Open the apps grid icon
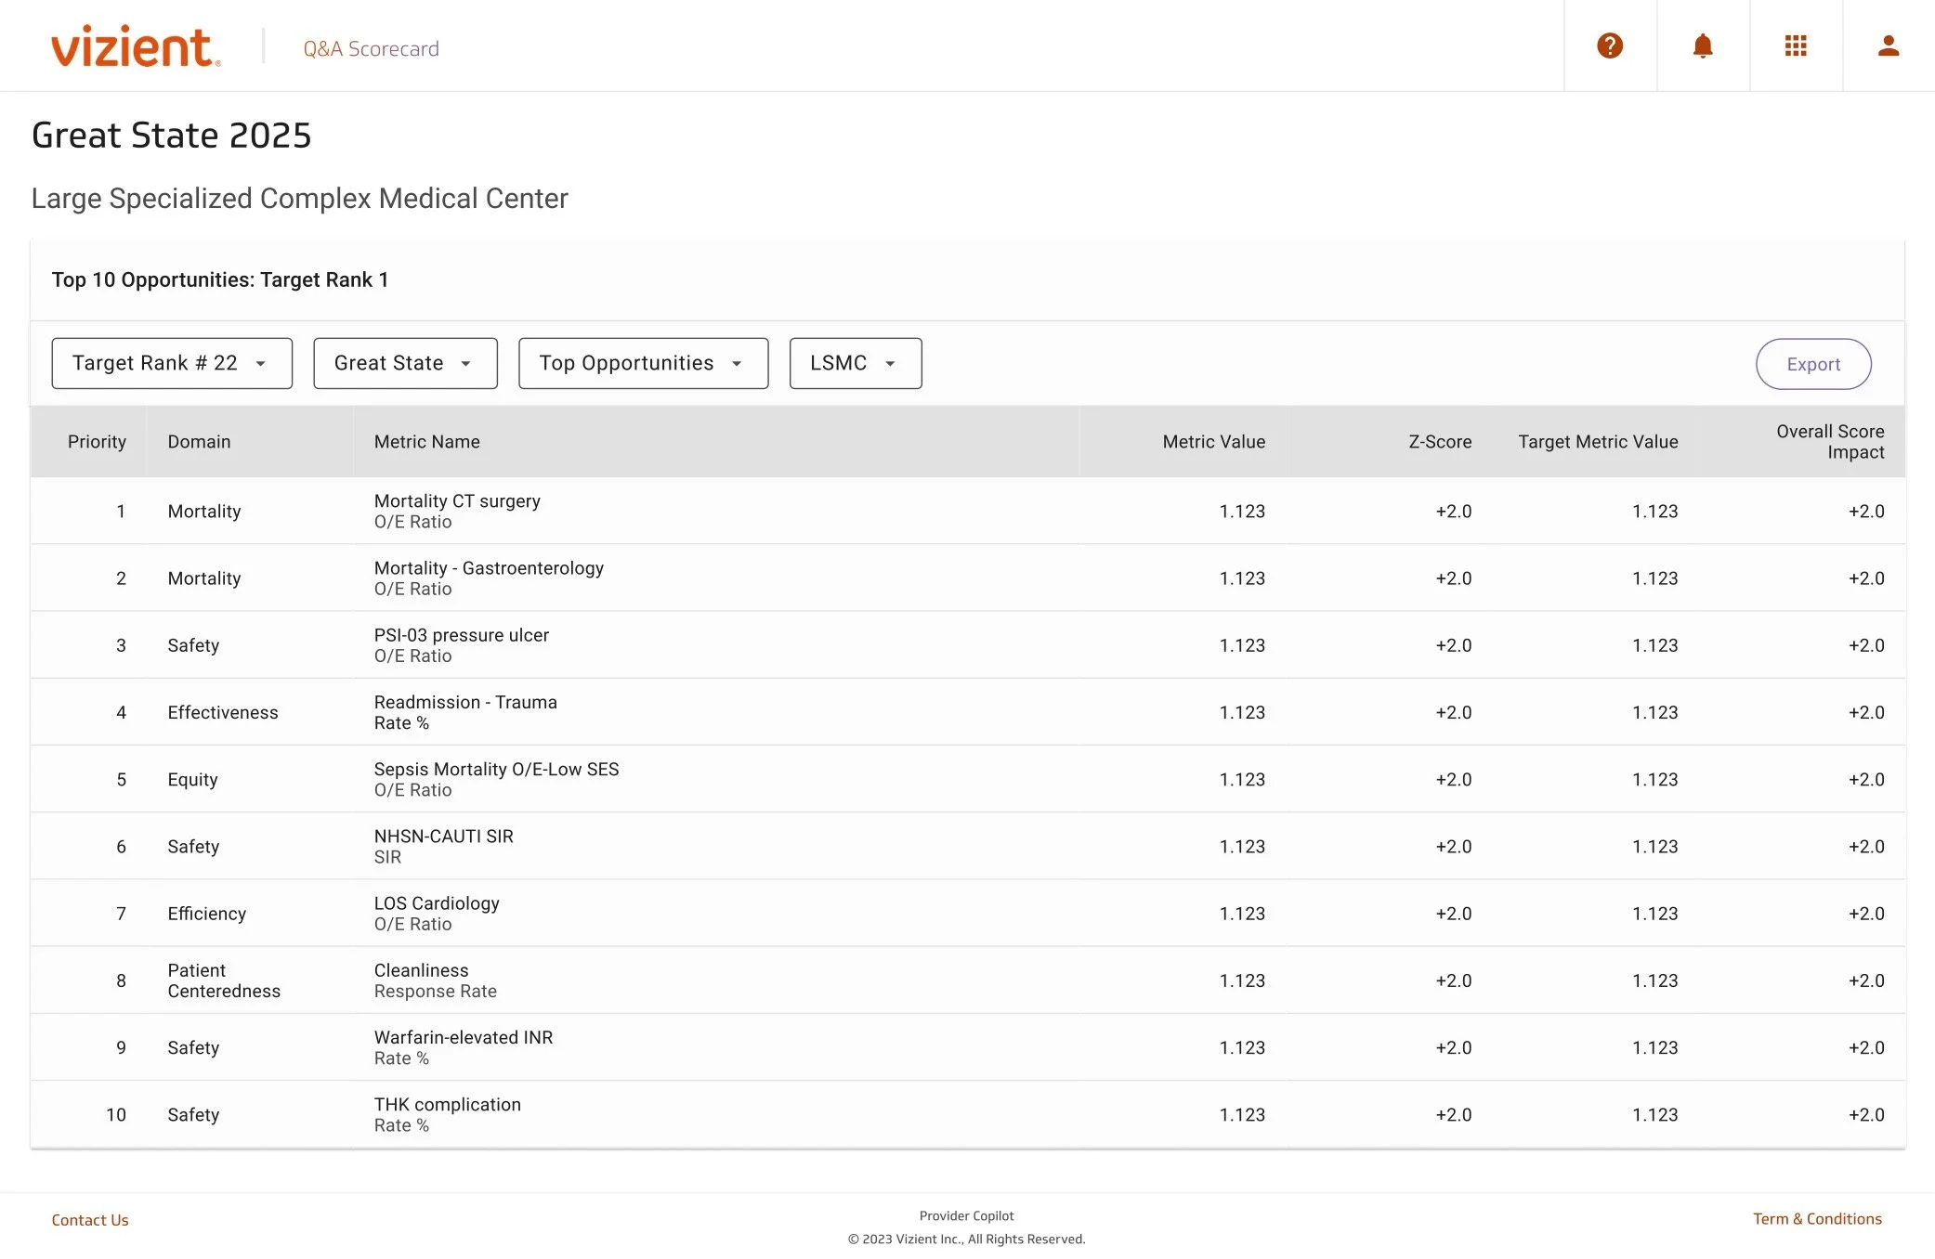This screenshot has width=1935, height=1259. tap(1796, 45)
